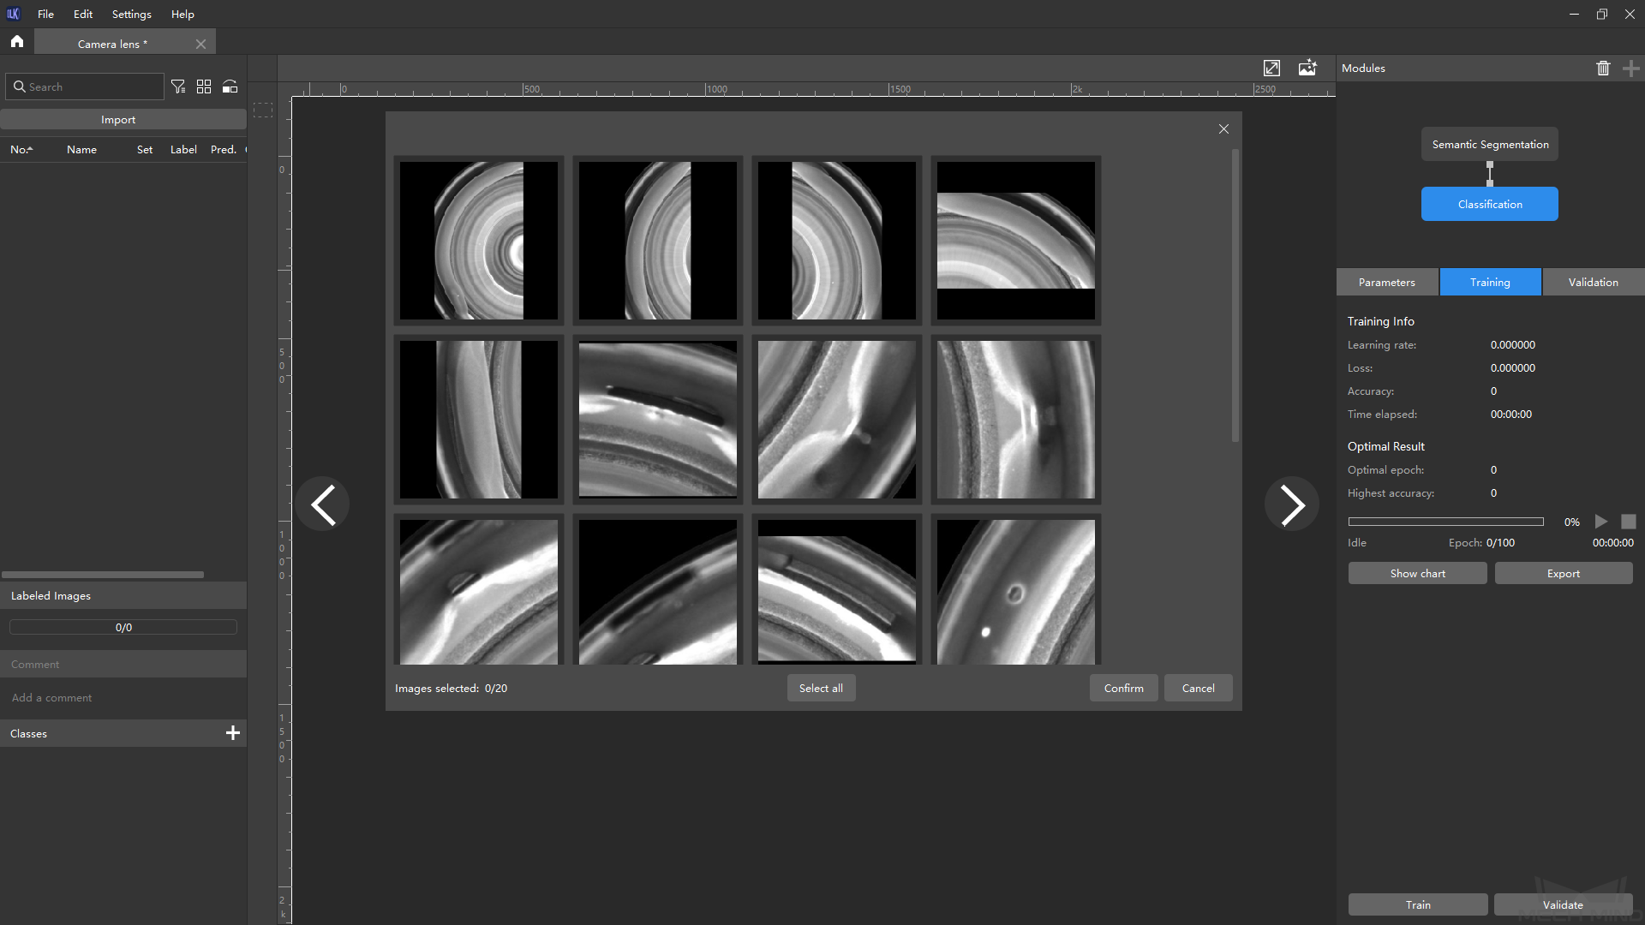Click the Add a comment field

click(123, 697)
